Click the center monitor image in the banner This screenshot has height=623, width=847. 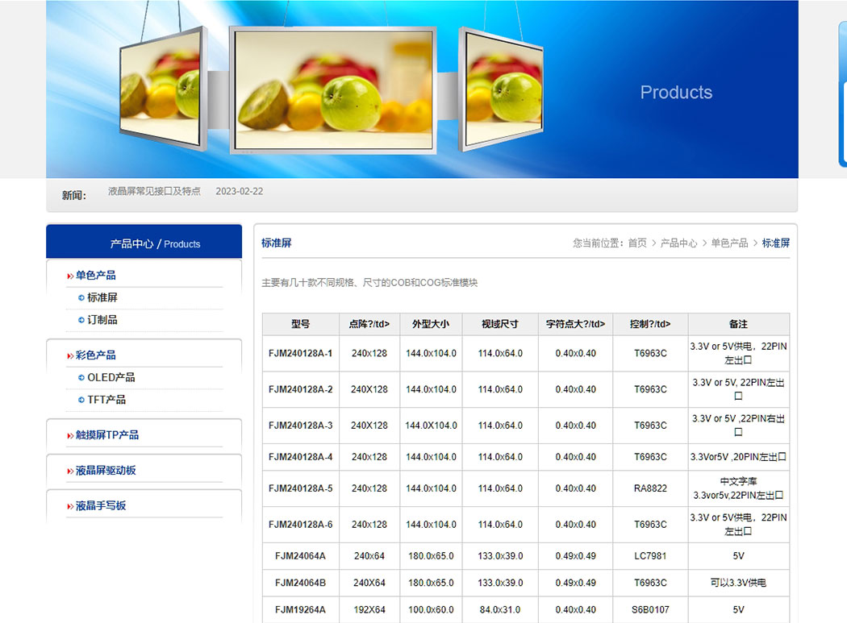coord(333,90)
